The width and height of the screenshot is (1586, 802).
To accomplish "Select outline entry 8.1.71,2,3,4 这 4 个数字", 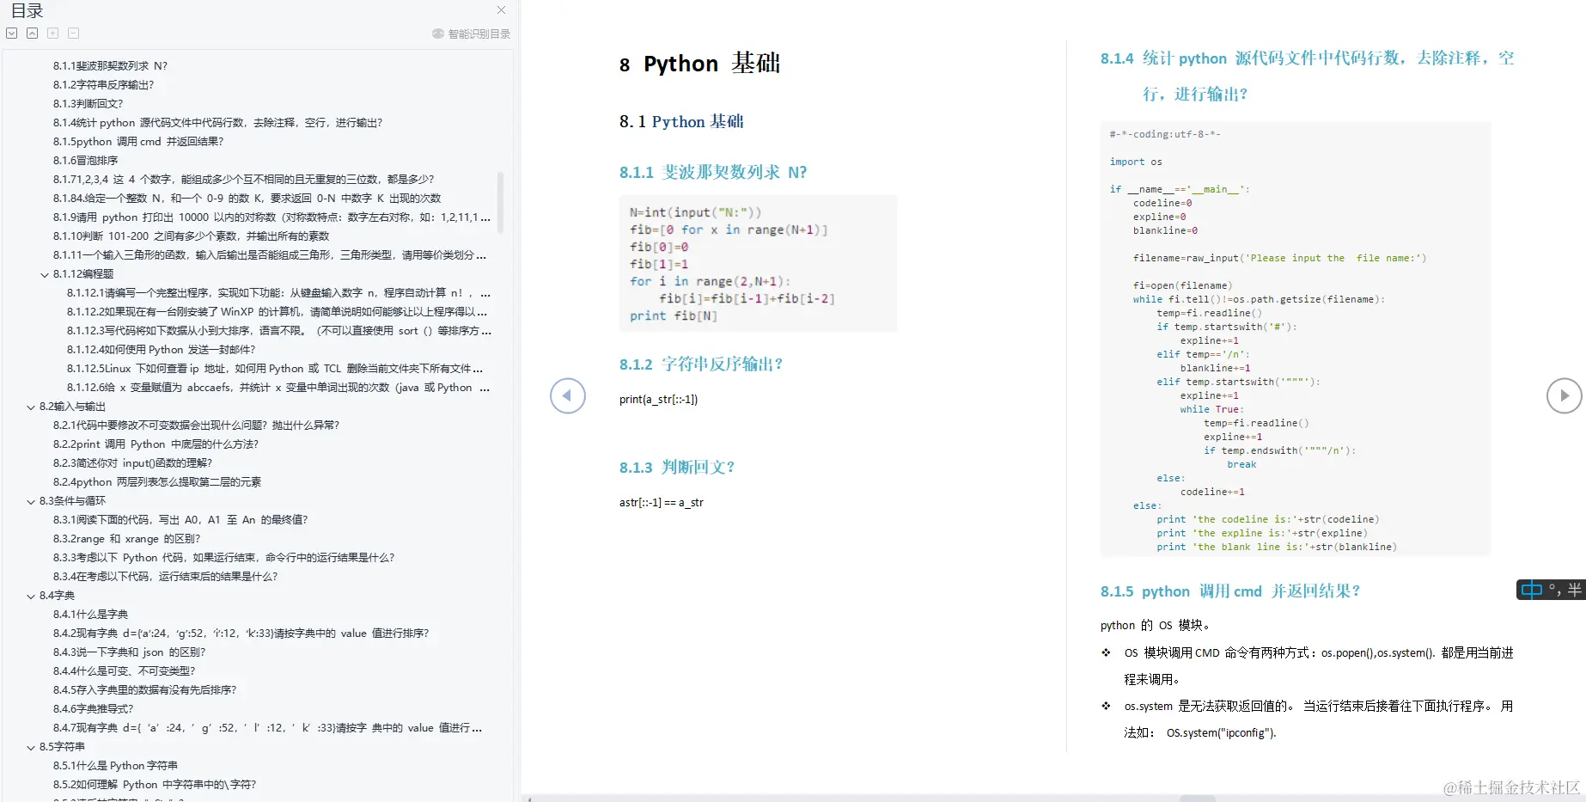I will click(x=243, y=180).
